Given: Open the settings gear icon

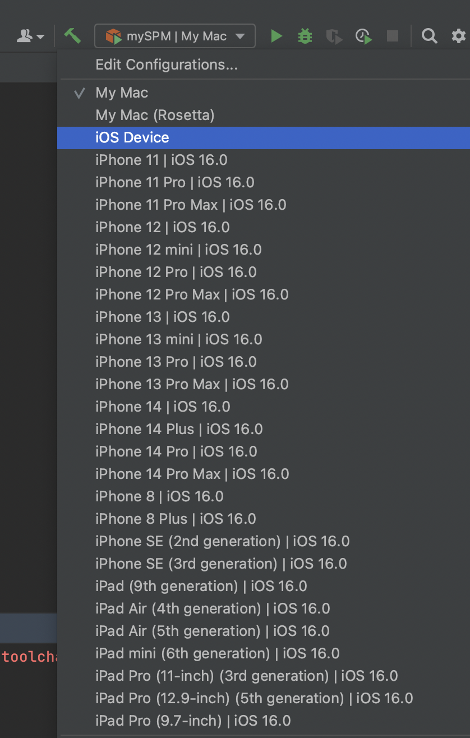Looking at the screenshot, I should pyautogui.click(x=458, y=36).
